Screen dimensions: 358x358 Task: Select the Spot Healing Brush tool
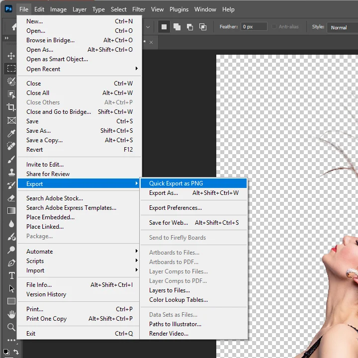pos(11,146)
